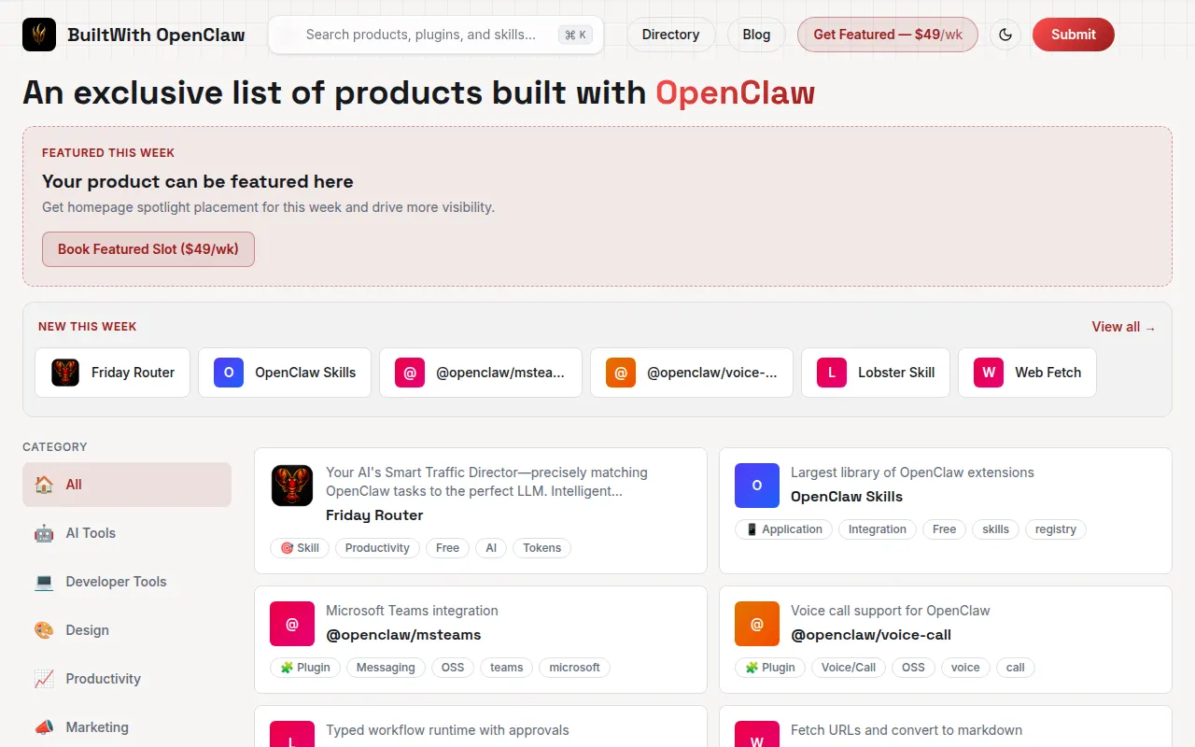Viewport: 1195px width, 747px height.
Task: Click the palette icon next to Design
Action: 44,630
